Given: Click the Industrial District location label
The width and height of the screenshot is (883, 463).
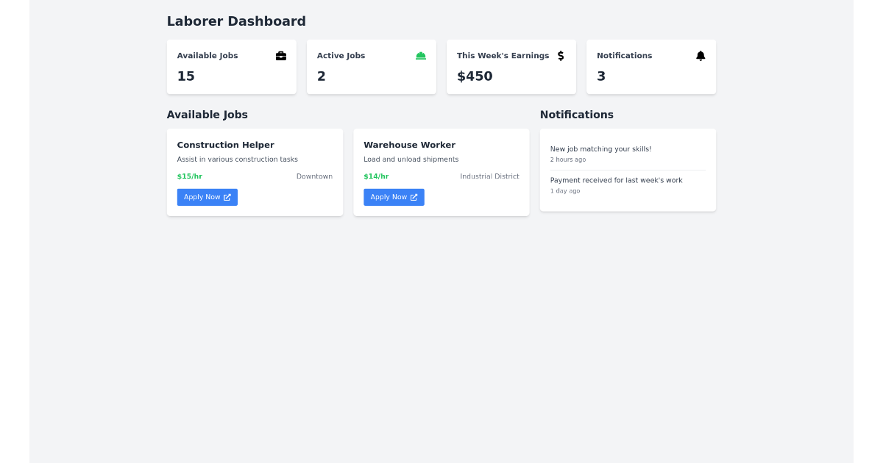Looking at the screenshot, I should [489, 176].
